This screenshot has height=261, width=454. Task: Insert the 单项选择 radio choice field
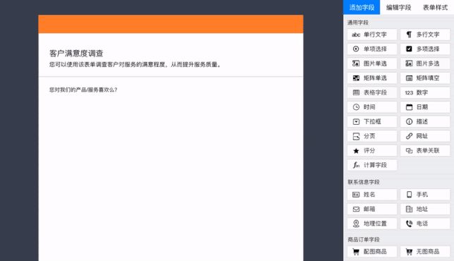372,49
